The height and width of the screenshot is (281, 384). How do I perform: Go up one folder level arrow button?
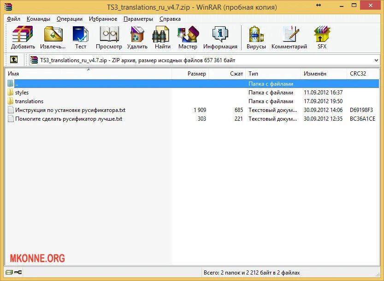point(14,59)
